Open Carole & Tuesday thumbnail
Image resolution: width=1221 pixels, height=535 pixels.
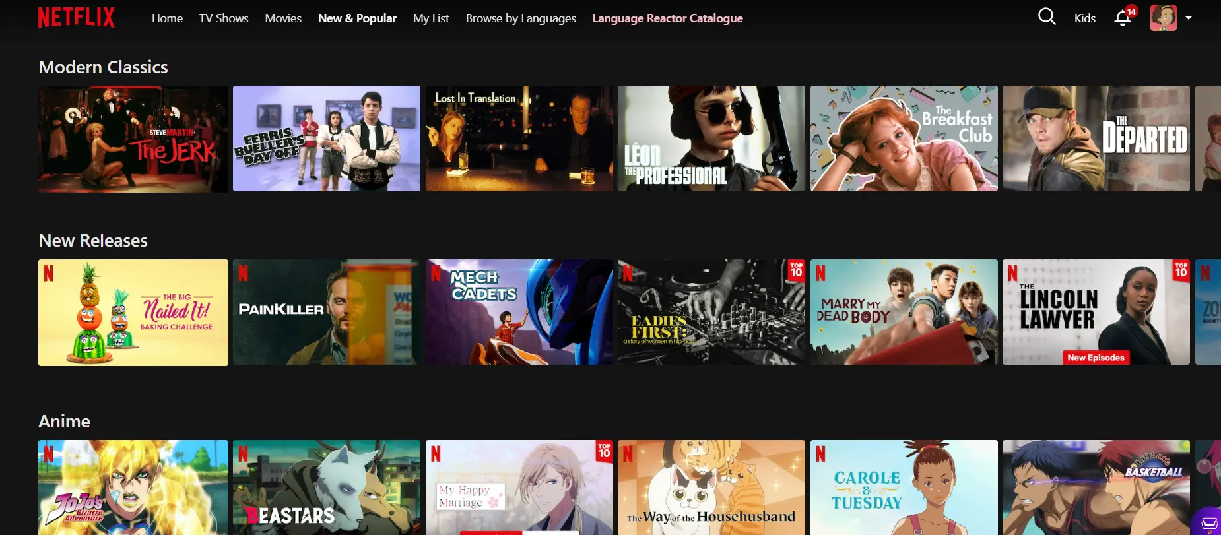tap(904, 488)
